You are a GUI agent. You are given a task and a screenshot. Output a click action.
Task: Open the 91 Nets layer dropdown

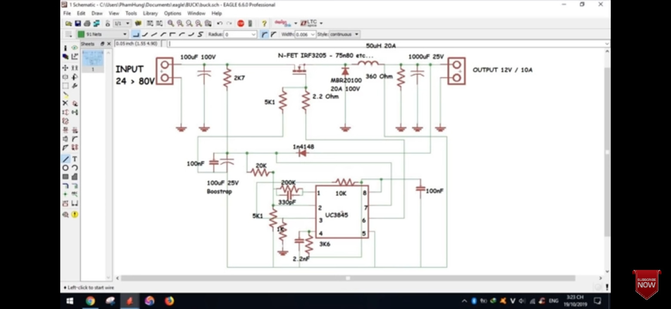click(102, 34)
